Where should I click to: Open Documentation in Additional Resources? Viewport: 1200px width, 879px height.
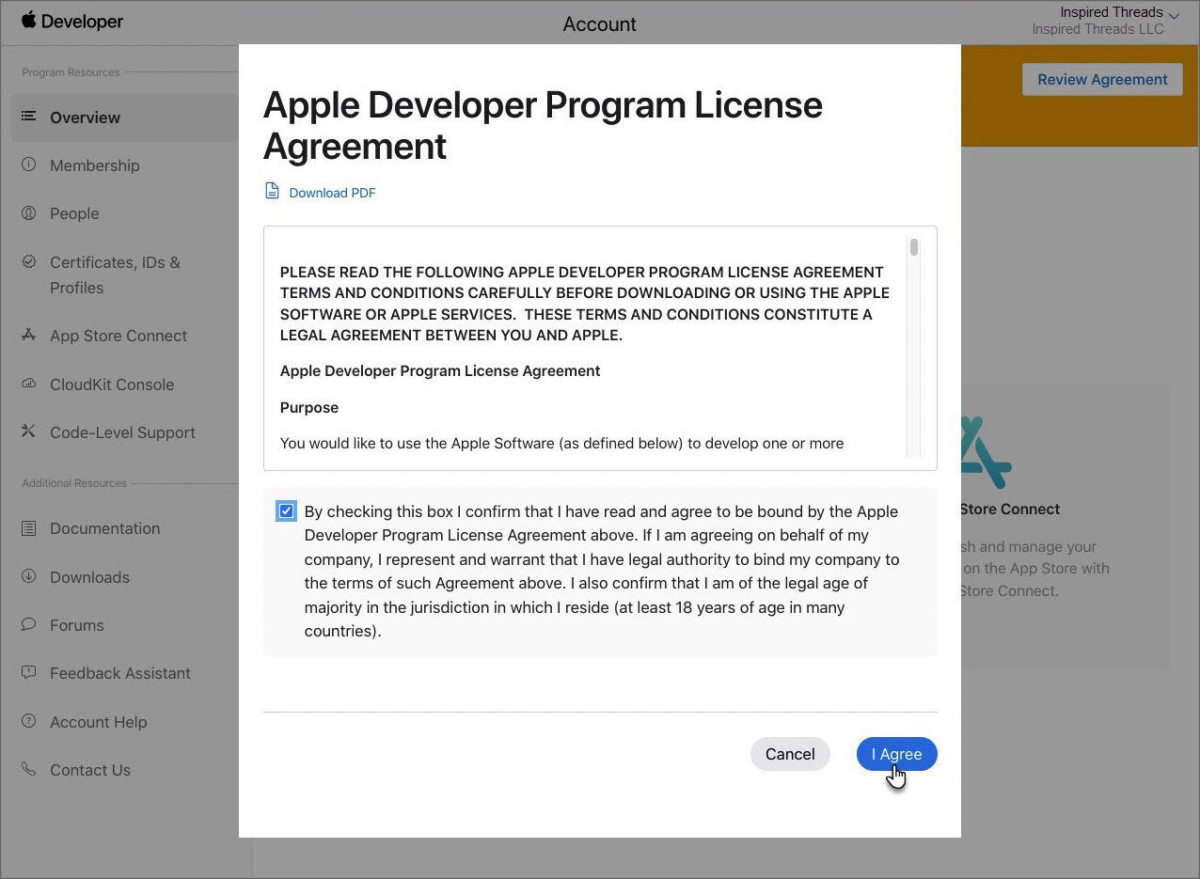pos(104,528)
